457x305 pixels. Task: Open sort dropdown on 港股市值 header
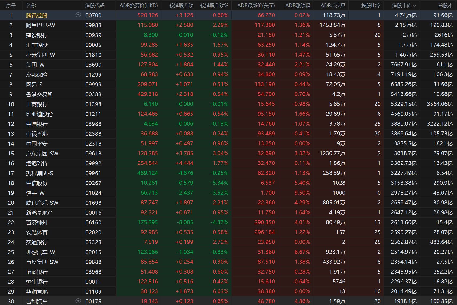tap(415, 5)
